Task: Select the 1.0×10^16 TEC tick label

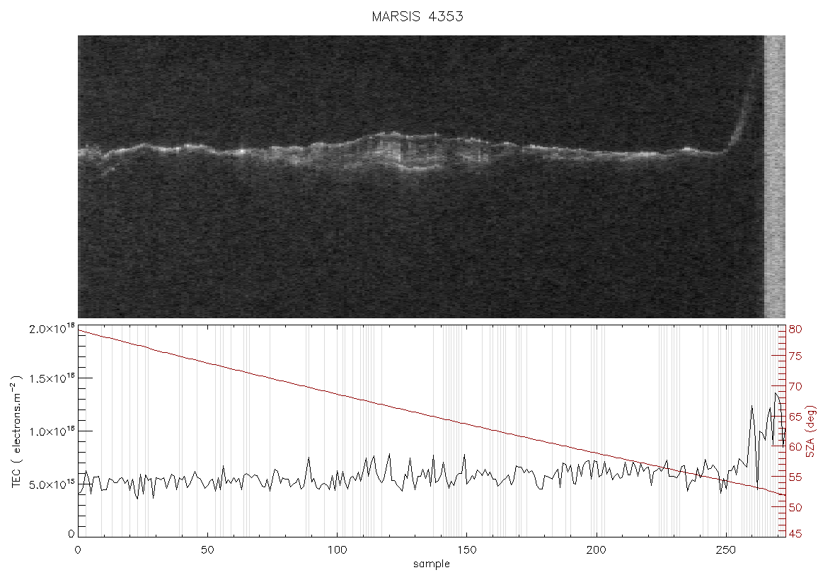Action: click(52, 431)
